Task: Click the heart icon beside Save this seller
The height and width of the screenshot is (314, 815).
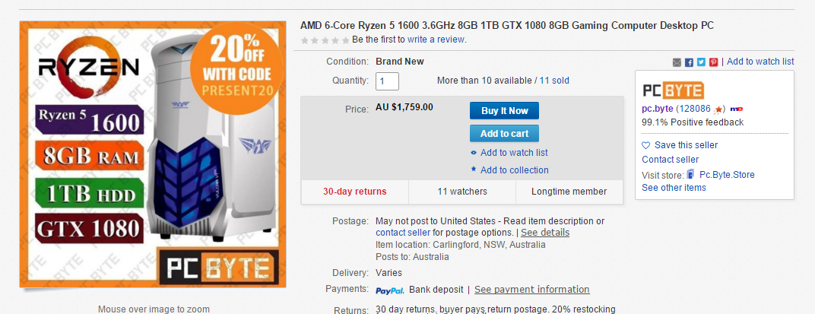Action: (646, 145)
